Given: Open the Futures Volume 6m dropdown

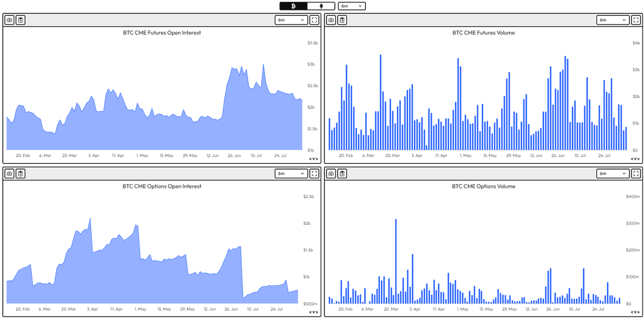Looking at the screenshot, I should 613,20.
